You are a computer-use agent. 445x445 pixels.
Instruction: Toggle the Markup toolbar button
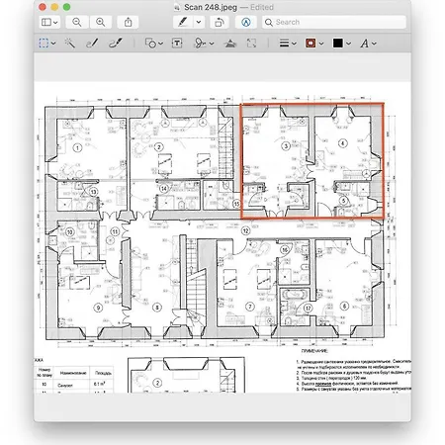[246, 22]
